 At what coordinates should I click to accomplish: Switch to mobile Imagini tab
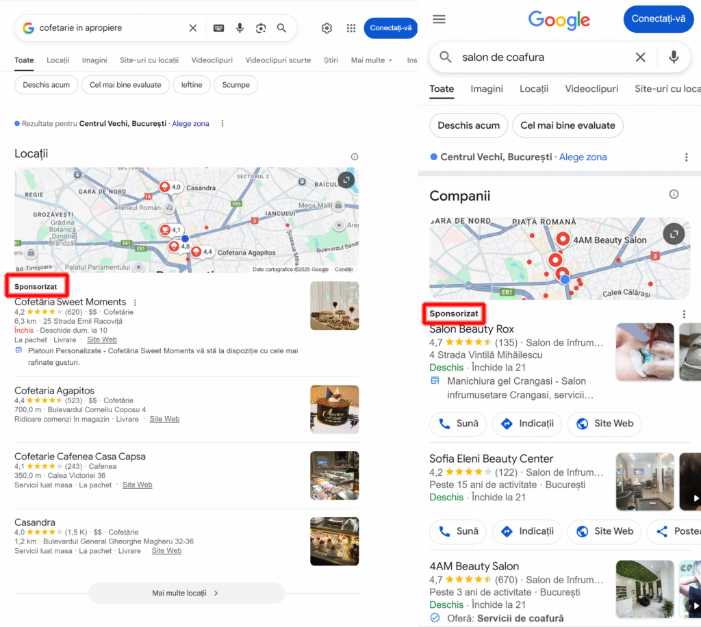pyautogui.click(x=487, y=89)
